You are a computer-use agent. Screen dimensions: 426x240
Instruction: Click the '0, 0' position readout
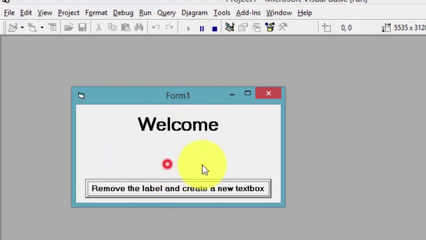346,28
